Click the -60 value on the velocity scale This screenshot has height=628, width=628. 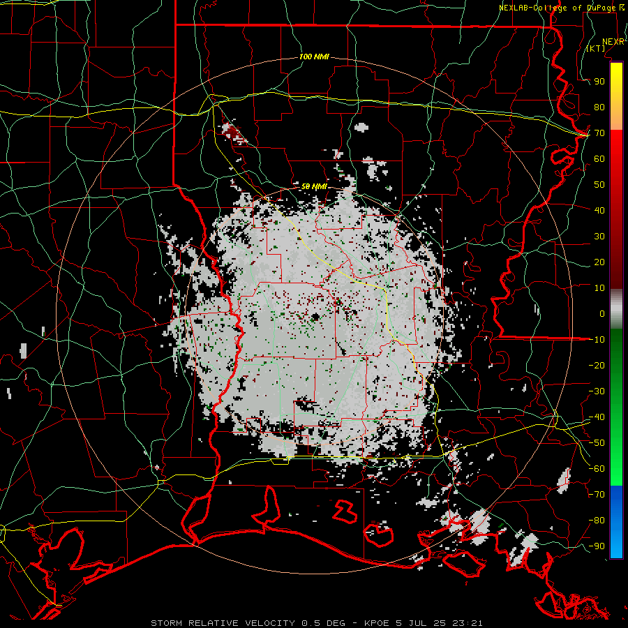pos(597,469)
